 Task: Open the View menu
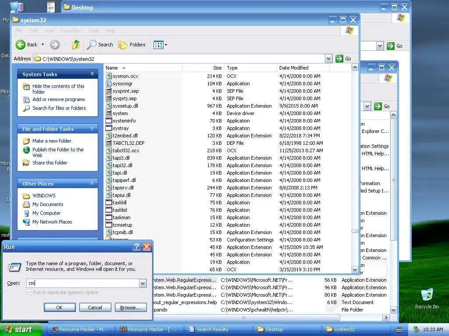[x=49, y=31]
